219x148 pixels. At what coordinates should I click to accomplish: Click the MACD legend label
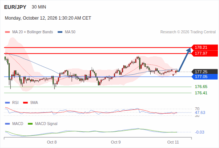pyautogui.click(x=18, y=124)
